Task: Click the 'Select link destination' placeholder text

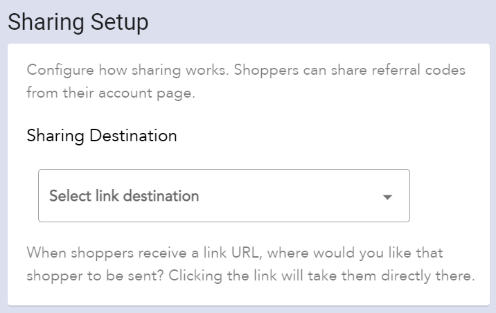Action: (124, 196)
